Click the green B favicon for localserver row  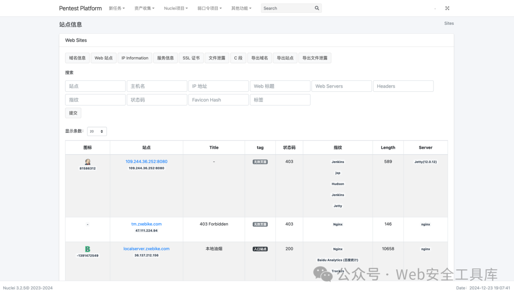tap(88, 249)
